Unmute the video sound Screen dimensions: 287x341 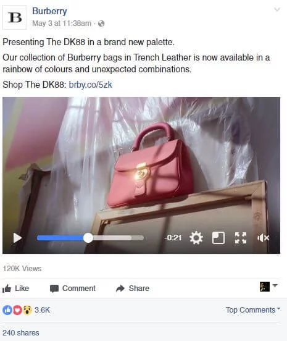[264, 238]
